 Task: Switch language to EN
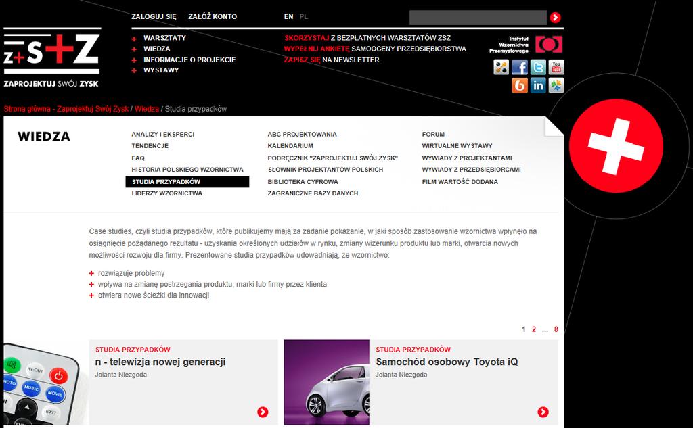(x=288, y=16)
